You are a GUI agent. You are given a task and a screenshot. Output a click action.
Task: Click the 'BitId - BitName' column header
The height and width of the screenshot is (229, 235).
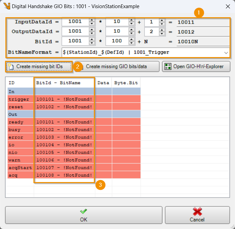(x=64, y=83)
